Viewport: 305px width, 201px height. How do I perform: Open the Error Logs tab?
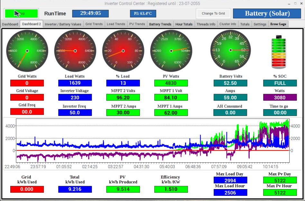click(x=278, y=24)
